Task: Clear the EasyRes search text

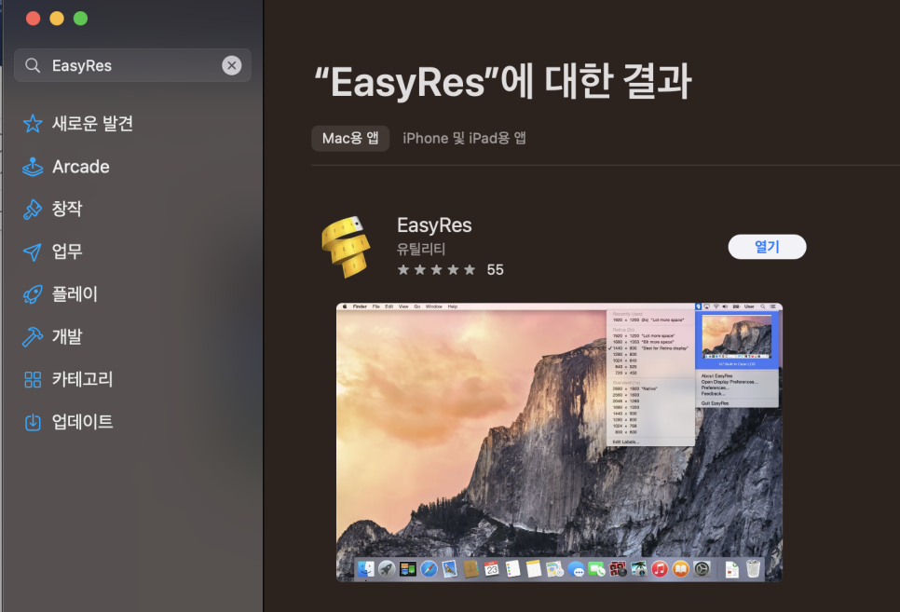Action: pyautogui.click(x=232, y=65)
